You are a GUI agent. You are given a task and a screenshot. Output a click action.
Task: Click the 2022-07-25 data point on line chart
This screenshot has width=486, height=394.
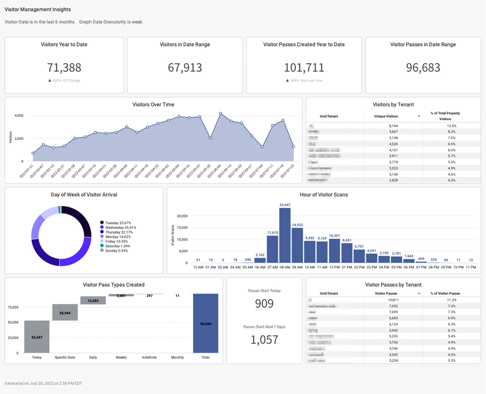coord(293,147)
